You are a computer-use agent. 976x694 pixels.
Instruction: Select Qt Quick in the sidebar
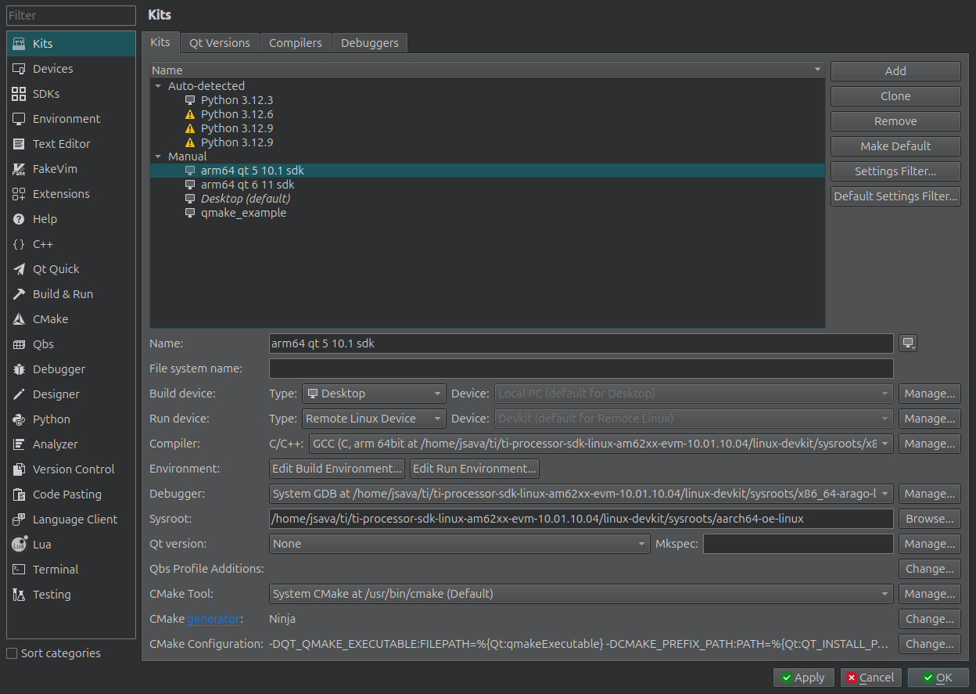70,269
